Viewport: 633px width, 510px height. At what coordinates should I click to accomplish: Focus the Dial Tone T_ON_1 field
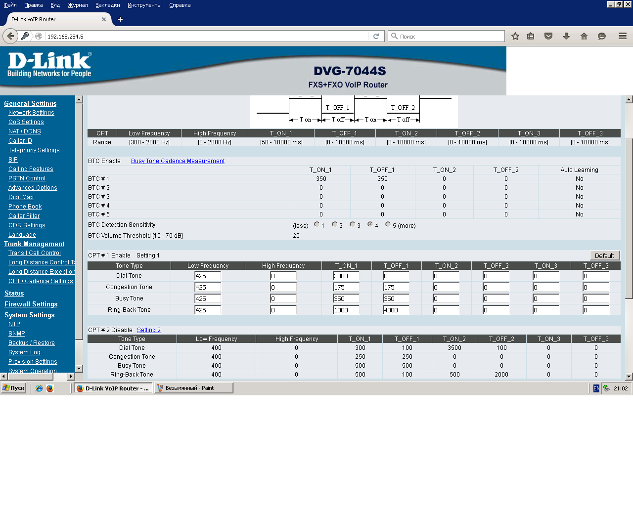pyautogui.click(x=346, y=276)
